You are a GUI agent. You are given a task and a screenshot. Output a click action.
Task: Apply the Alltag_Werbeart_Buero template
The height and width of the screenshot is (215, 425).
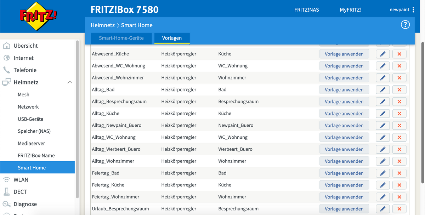[344, 149]
